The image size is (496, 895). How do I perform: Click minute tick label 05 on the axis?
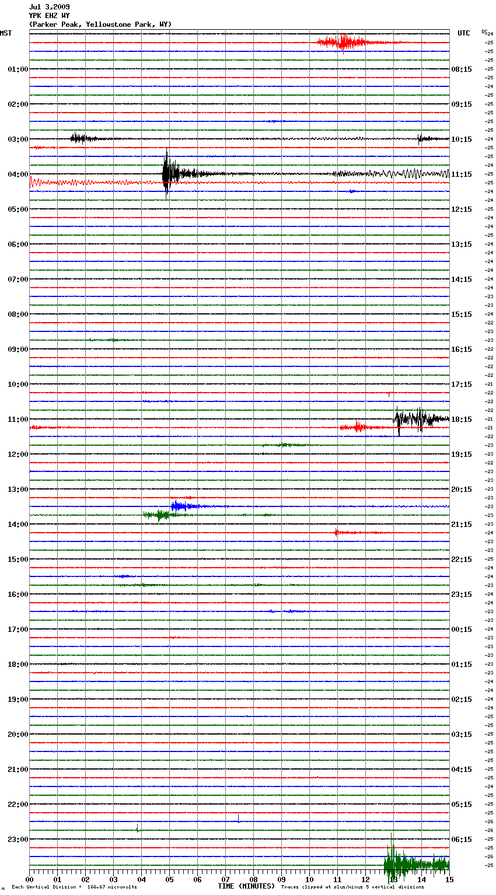pos(169,879)
